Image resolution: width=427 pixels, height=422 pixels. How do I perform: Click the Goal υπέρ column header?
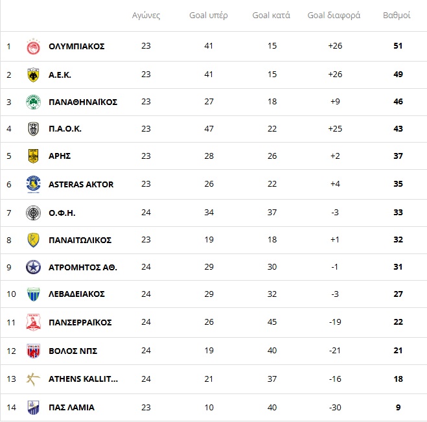[x=209, y=16]
